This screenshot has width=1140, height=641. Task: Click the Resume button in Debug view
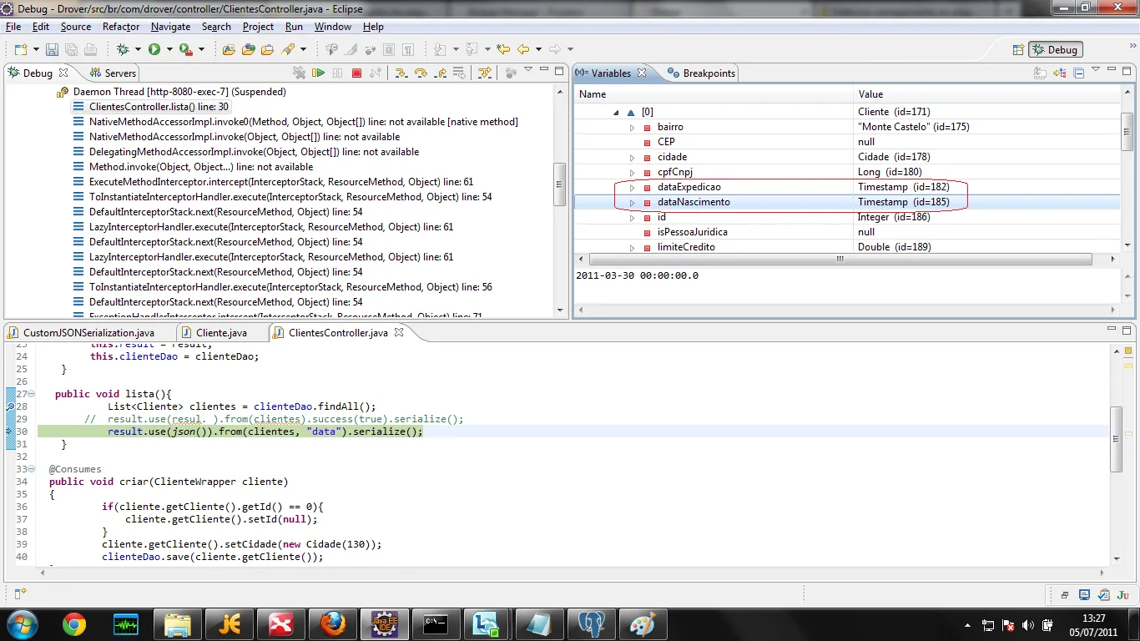318,73
